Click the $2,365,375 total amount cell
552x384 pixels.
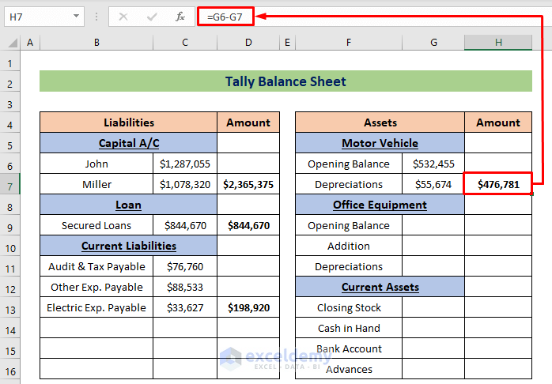[248, 184]
